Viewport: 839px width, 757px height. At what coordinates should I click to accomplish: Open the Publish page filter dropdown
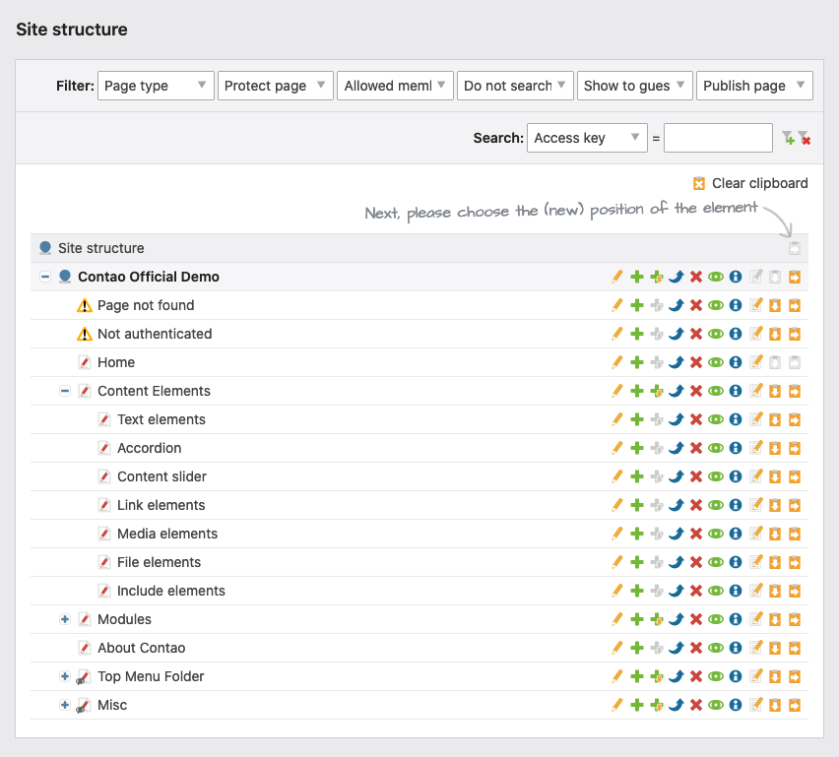(x=754, y=86)
